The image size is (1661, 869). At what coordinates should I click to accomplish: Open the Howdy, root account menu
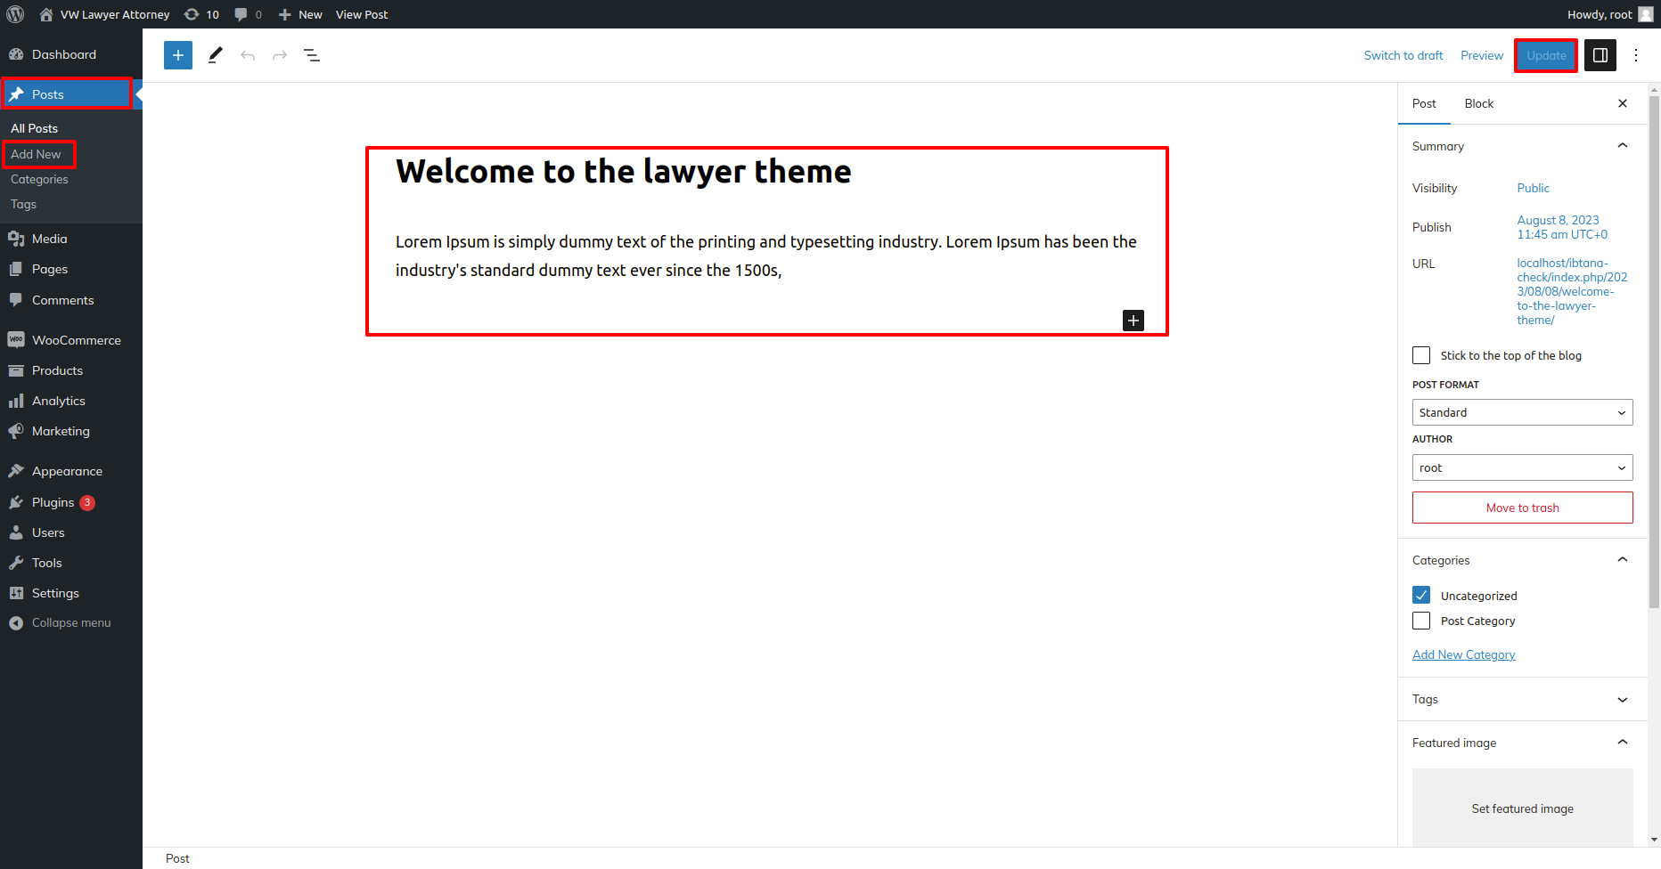(1609, 14)
